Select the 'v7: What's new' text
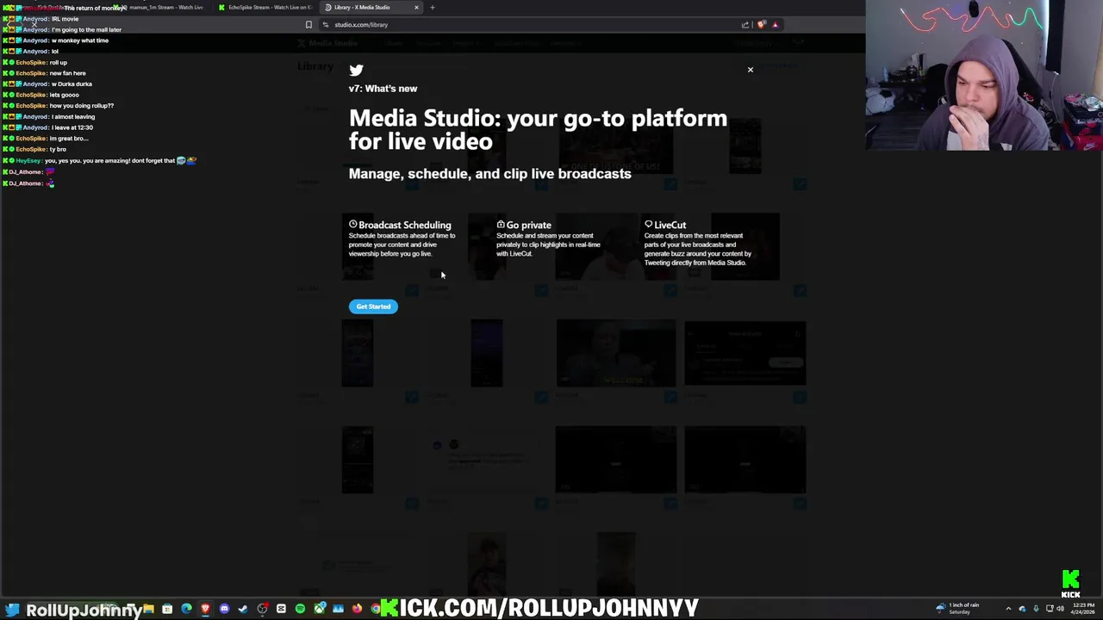The height and width of the screenshot is (620, 1103). [383, 89]
